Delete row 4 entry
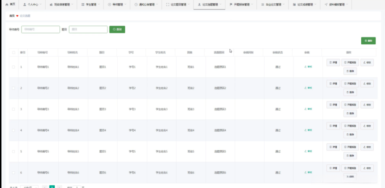 coord(350,134)
